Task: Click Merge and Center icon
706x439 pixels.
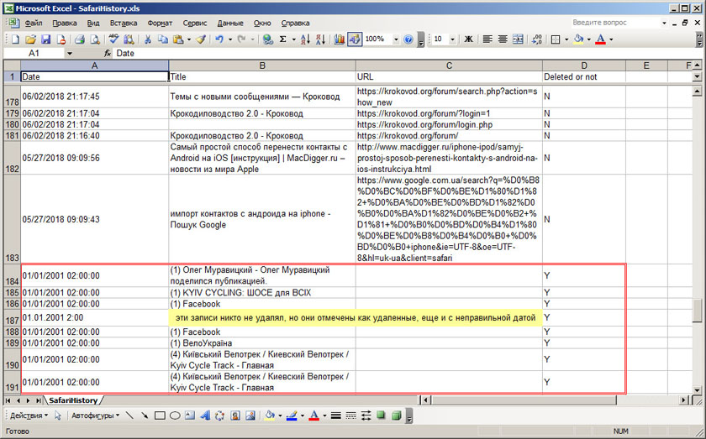Action: click(x=518, y=39)
